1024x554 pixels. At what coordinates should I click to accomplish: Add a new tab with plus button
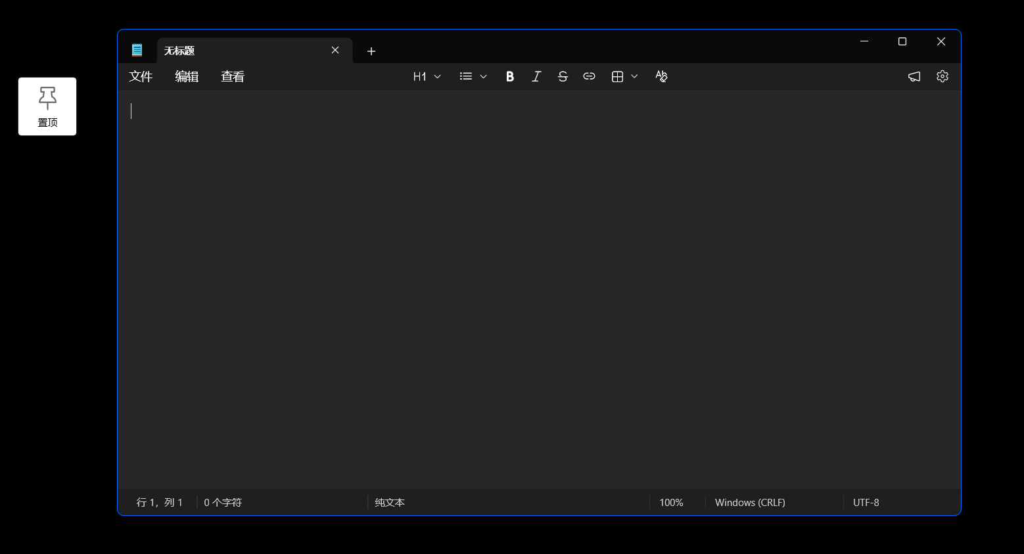(x=371, y=51)
